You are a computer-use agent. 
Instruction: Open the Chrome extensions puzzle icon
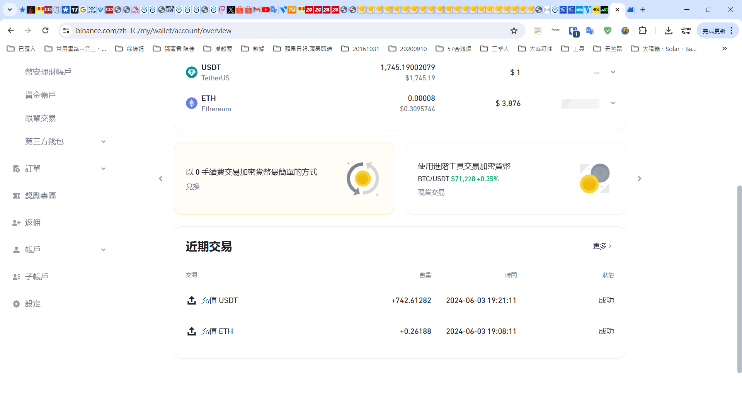[x=642, y=31]
